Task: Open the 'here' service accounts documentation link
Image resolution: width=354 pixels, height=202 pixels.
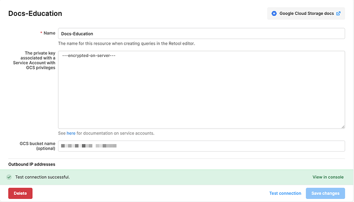Action: (x=71, y=133)
